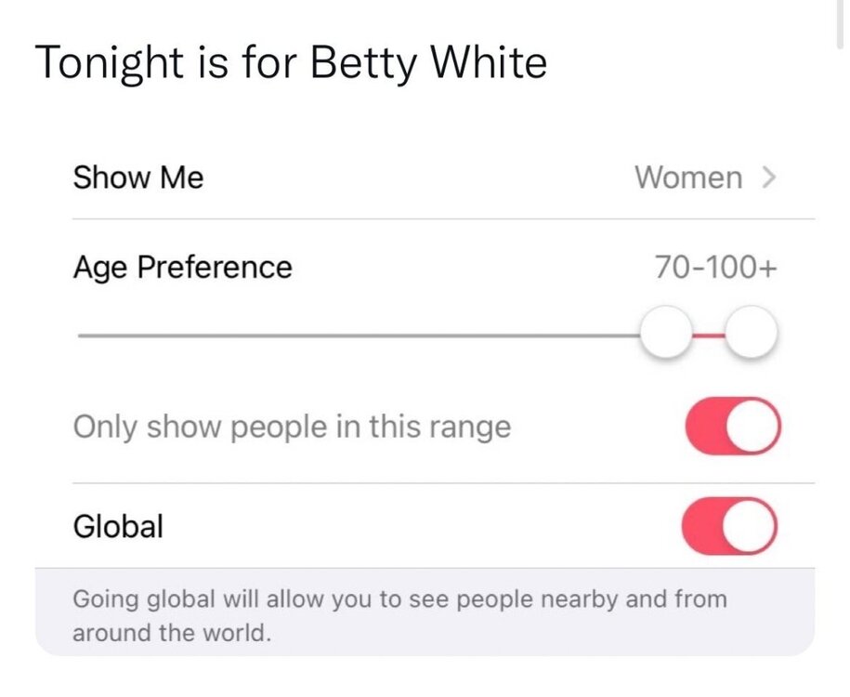Click the red segment between the age handles
The image size is (850, 697).
[x=708, y=334]
